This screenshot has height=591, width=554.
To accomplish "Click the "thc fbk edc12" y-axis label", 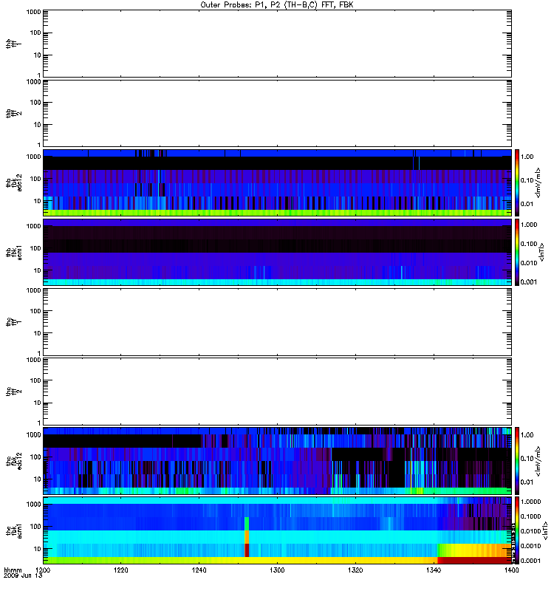I will pyautogui.click(x=13, y=461).
